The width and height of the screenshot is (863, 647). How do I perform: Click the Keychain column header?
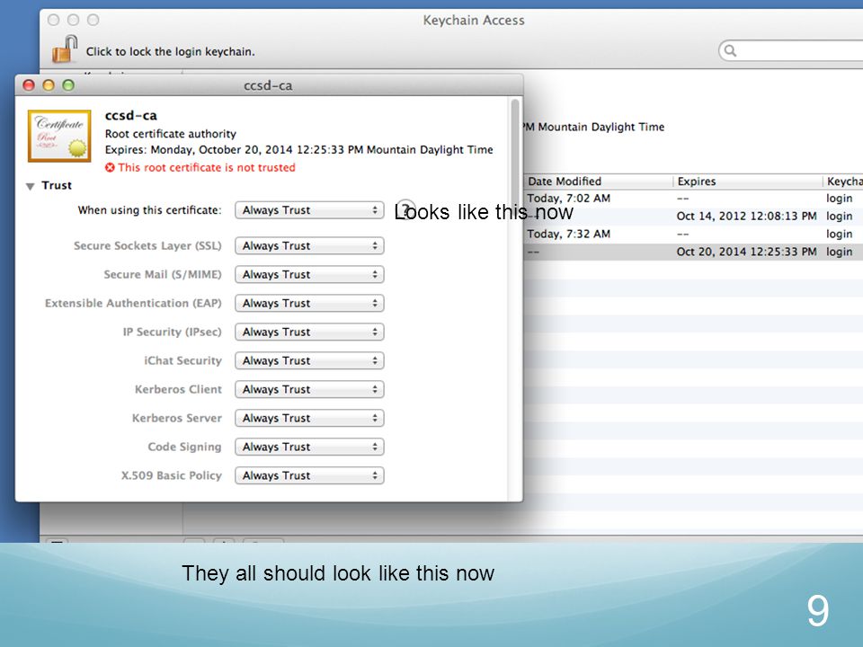tap(843, 182)
